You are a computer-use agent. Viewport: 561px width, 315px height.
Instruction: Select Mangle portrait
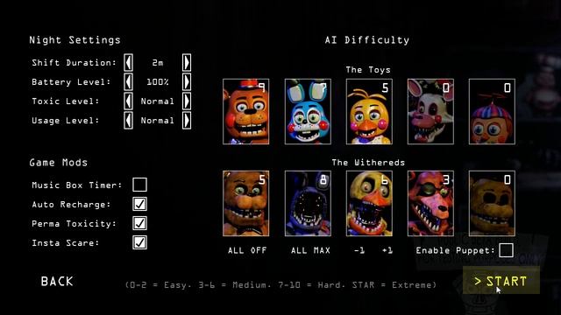430,112
